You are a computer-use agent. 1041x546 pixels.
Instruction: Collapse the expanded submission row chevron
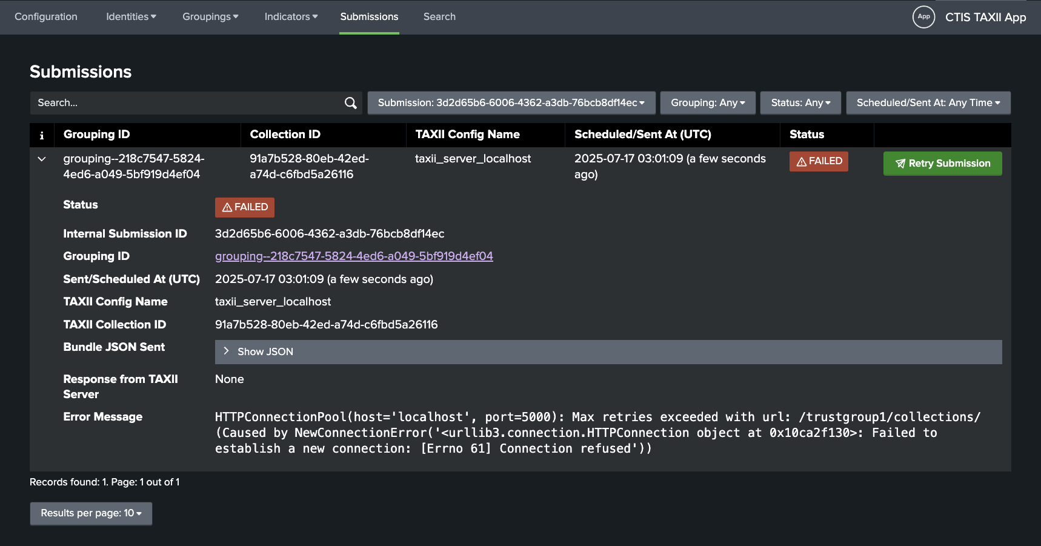pos(42,159)
